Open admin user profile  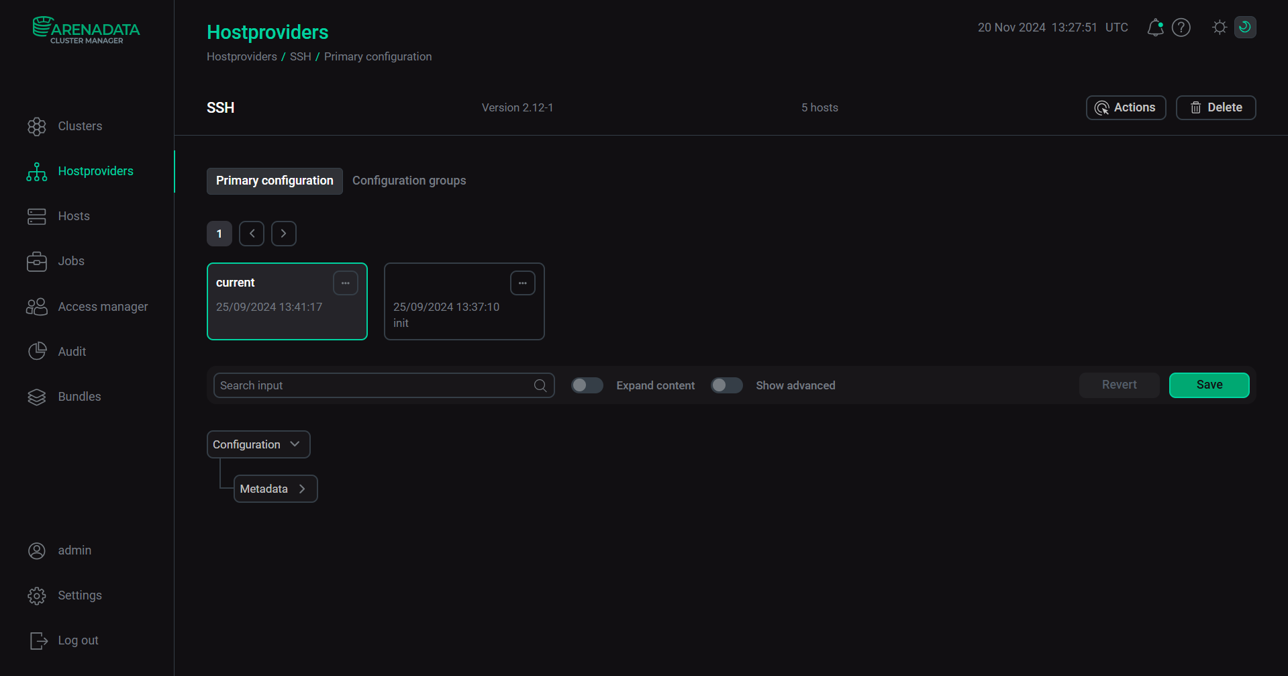60,550
